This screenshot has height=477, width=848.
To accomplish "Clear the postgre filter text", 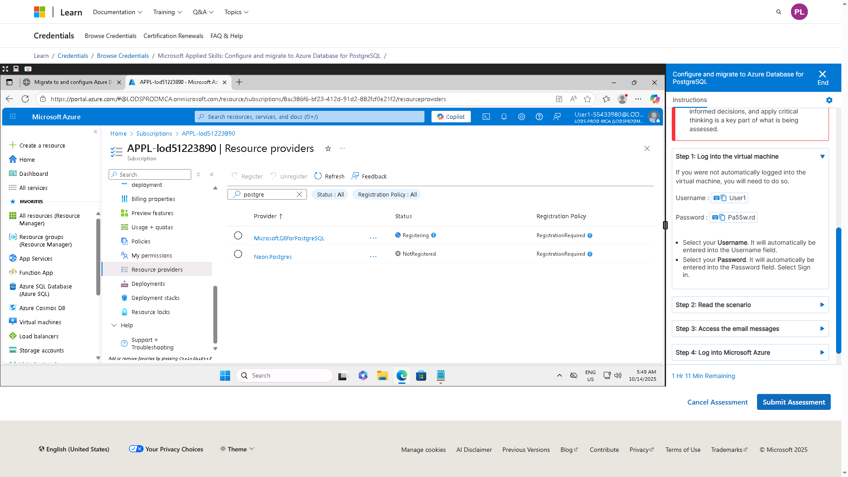I will click(x=299, y=194).
